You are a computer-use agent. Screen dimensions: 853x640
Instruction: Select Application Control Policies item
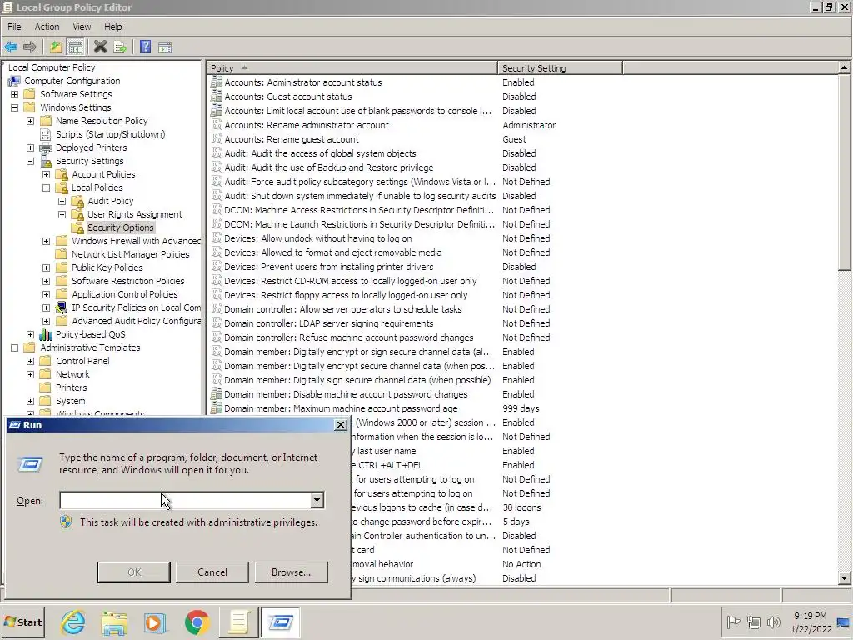coord(125,294)
